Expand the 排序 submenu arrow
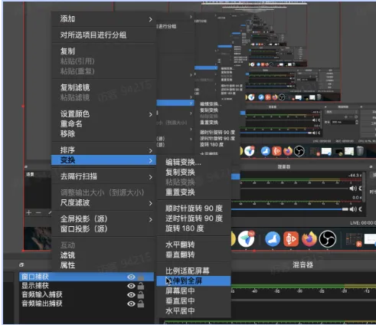The image size is (376, 325). point(150,151)
